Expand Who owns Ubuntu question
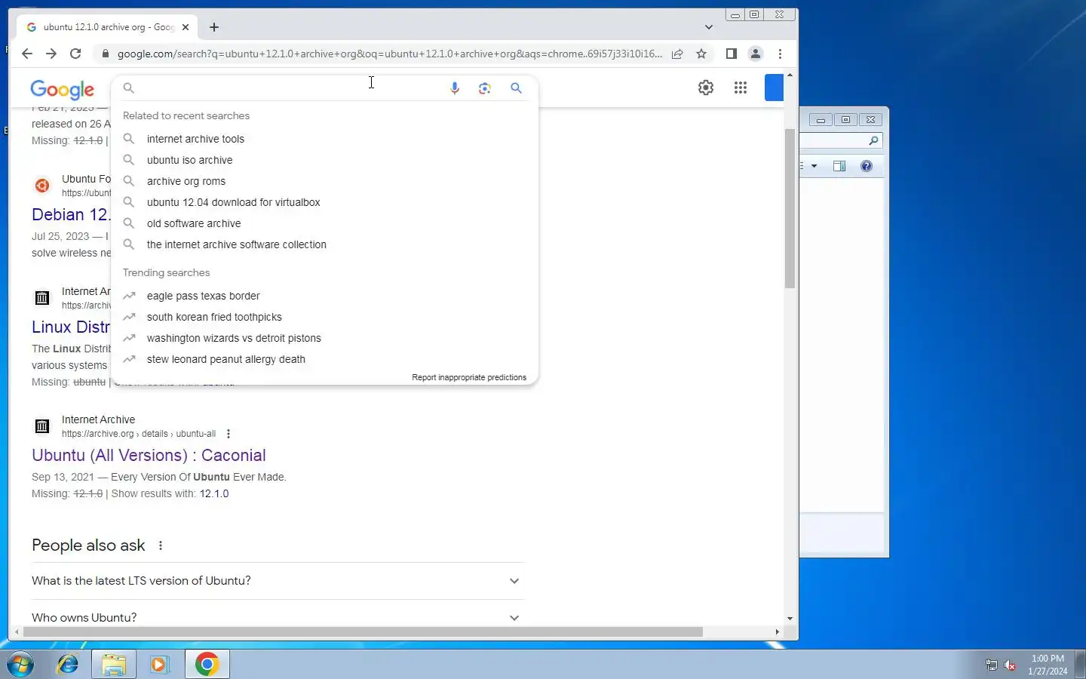 (278, 617)
